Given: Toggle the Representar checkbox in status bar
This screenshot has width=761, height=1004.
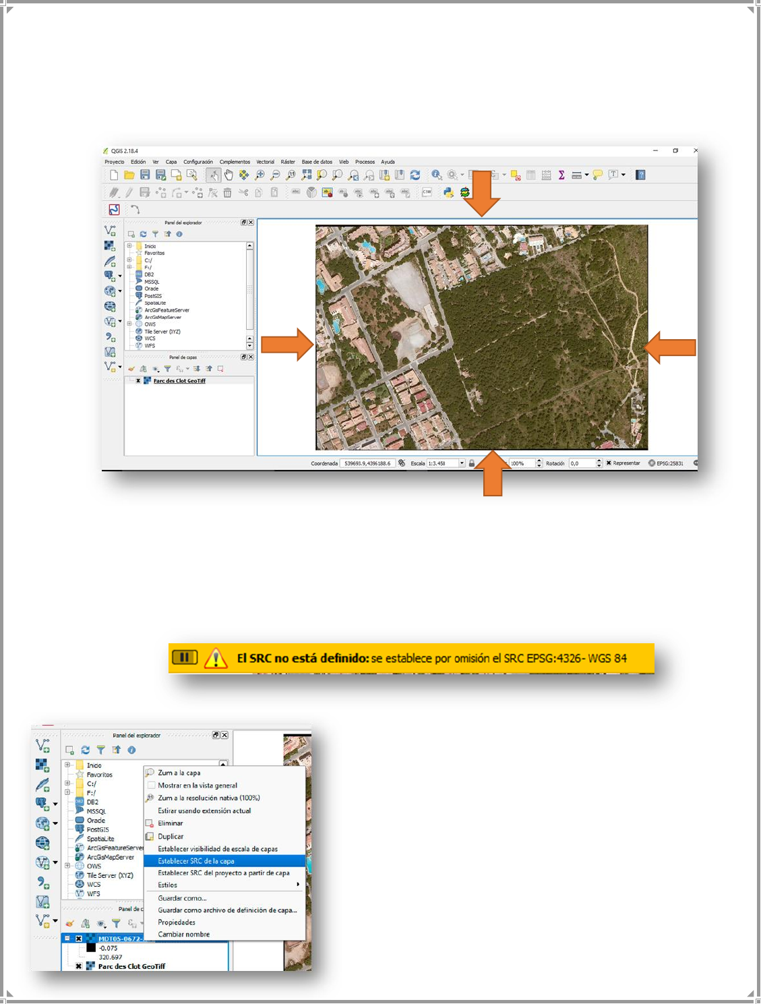Looking at the screenshot, I should coord(609,463).
